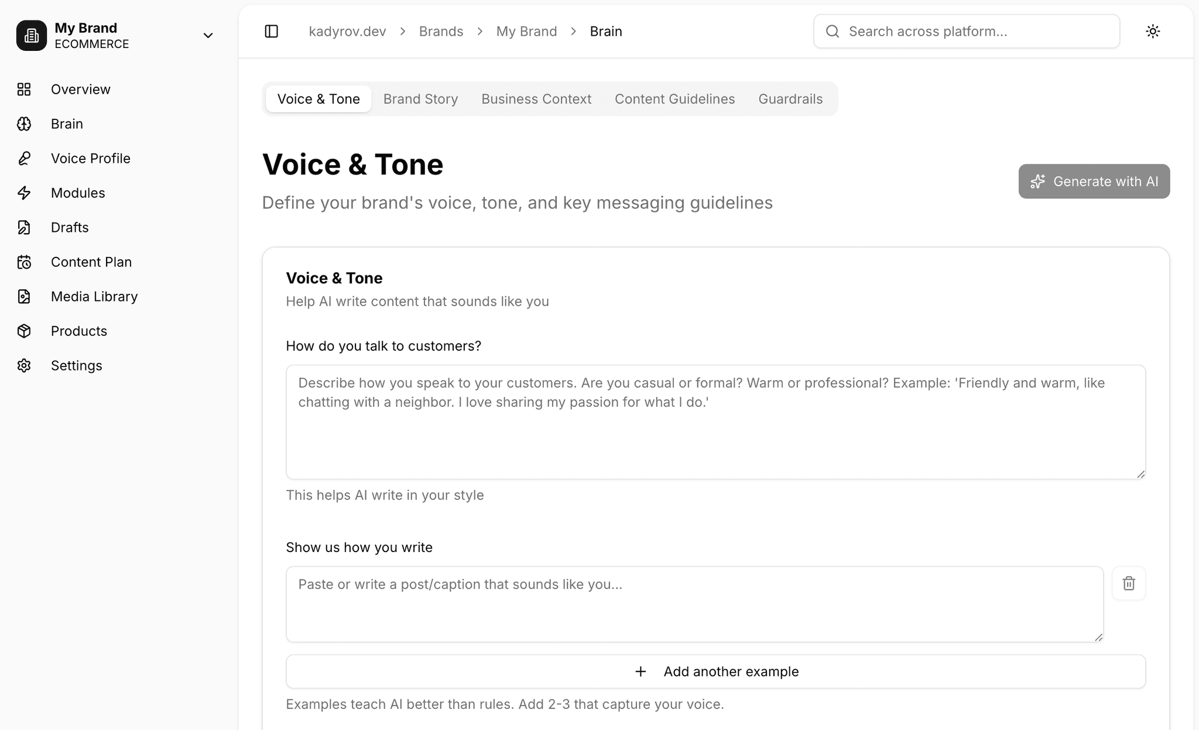Select the Content Guidelines tab
The width and height of the screenshot is (1199, 730).
coord(674,98)
